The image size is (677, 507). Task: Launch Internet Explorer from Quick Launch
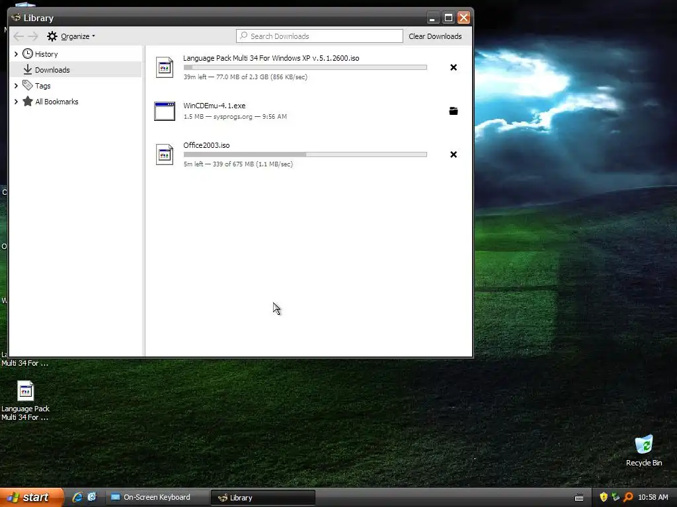pos(77,497)
